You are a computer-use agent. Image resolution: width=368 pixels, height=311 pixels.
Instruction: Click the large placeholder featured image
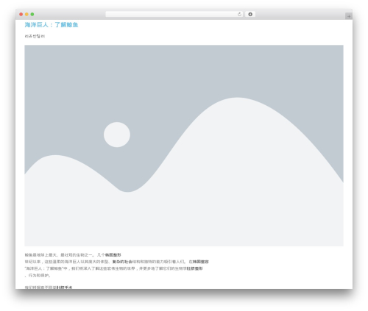pos(184,146)
